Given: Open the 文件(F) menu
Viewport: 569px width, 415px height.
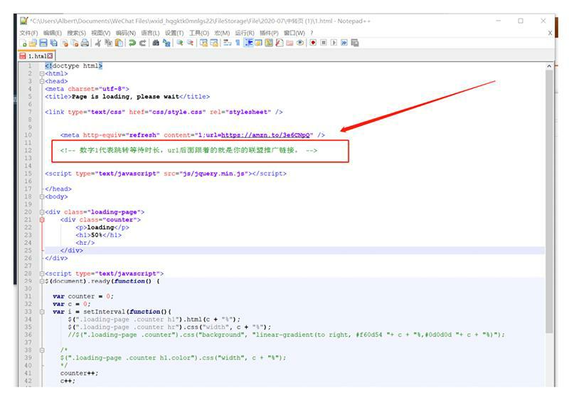Looking at the screenshot, I should pyautogui.click(x=28, y=33).
